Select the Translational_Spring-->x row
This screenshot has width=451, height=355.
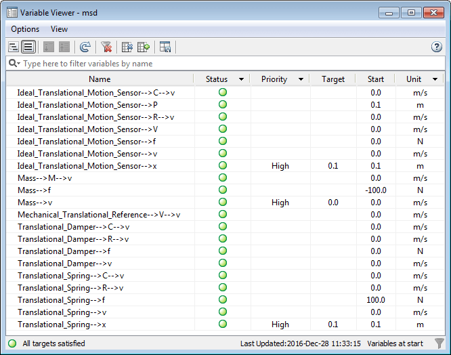62,325
